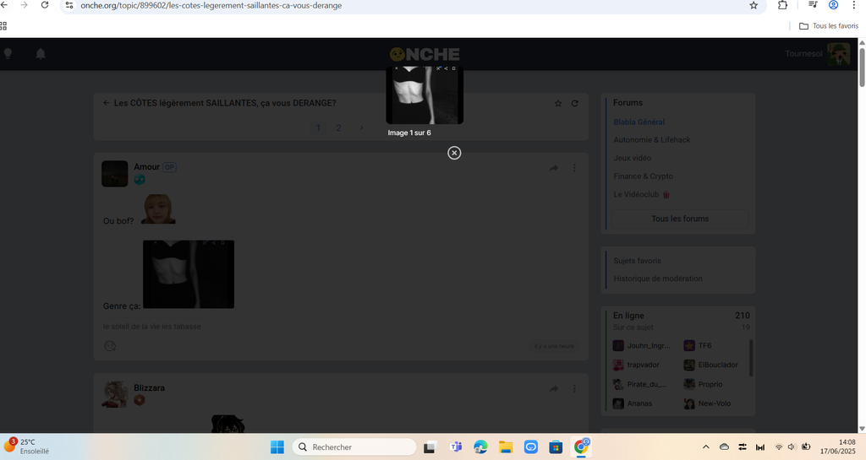Open the lightbulb theme icon in header
This screenshot has width=866, height=460.
pyautogui.click(x=8, y=53)
